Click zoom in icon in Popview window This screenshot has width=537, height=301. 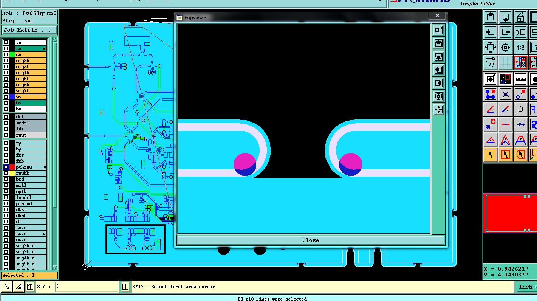438,96
